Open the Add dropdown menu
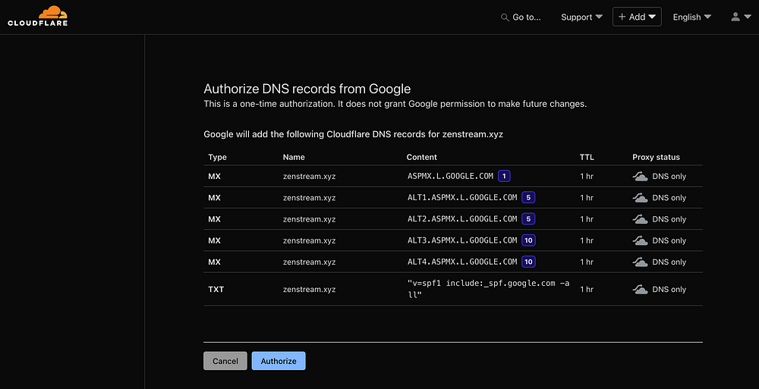The height and width of the screenshot is (389, 759). pos(637,17)
